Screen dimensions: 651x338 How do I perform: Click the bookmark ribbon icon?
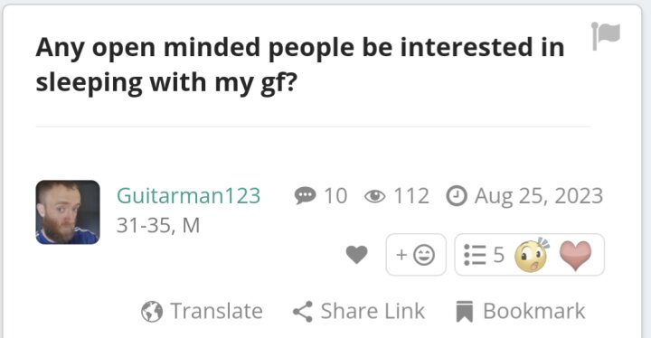[465, 312]
